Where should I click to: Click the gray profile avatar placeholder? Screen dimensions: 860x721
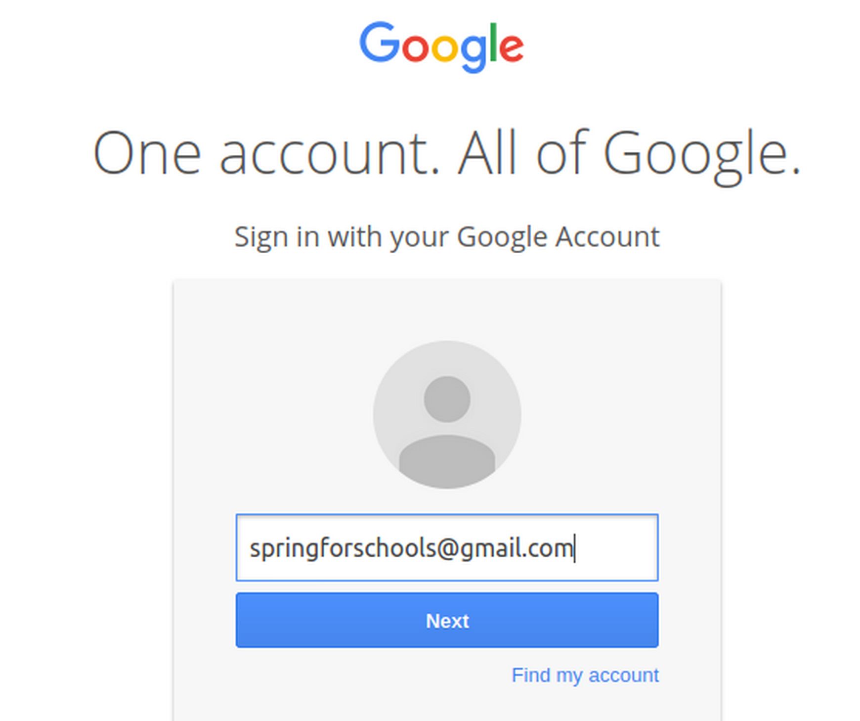click(x=447, y=414)
